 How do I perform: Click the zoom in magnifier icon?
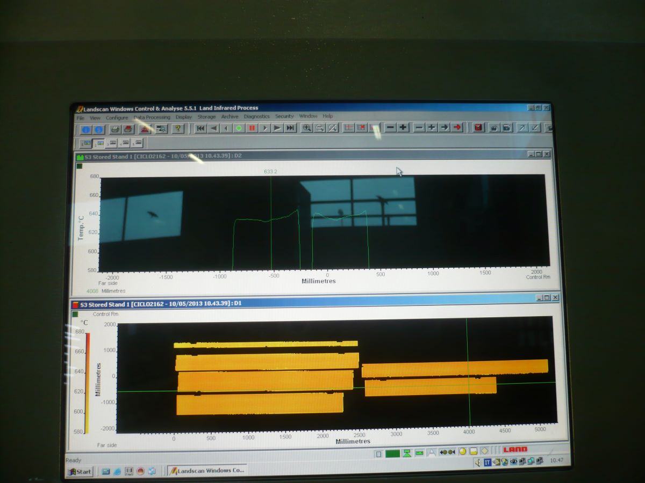click(307, 128)
